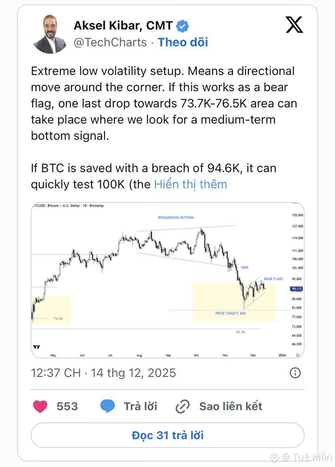Click the reply speech bubble icon
Viewport: 335px width, 467px height.
pos(108,406)
